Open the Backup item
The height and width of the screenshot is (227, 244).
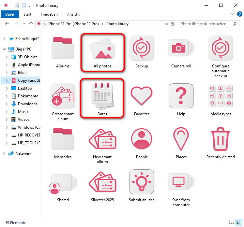142,49
